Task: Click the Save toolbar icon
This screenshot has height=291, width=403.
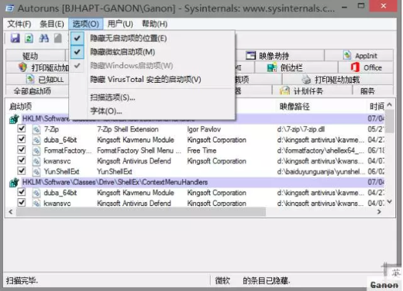Action: click(x=15, y=38)
